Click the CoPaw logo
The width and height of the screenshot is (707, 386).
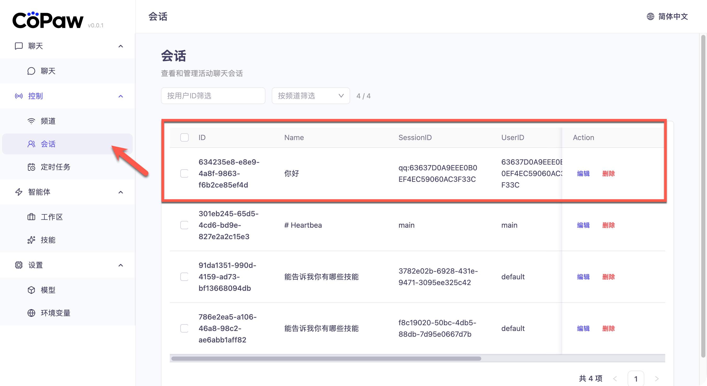(x=48, y=20)
